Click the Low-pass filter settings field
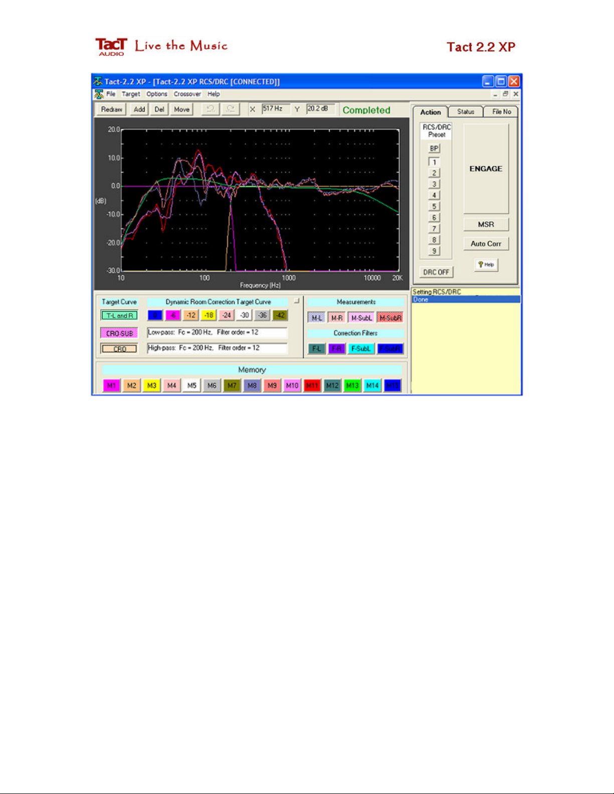The width and height of the screenshot is (614, 794). (217, 333)
